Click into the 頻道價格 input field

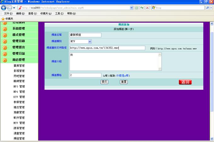tap(85, 75)
